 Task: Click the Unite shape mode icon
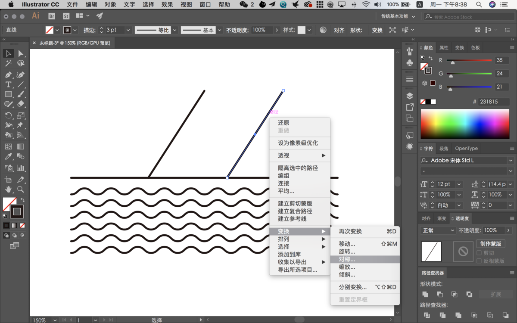tap(425, 294)
